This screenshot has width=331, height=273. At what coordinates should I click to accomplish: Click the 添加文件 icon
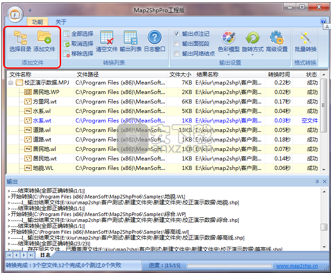[x=44, y=38]
